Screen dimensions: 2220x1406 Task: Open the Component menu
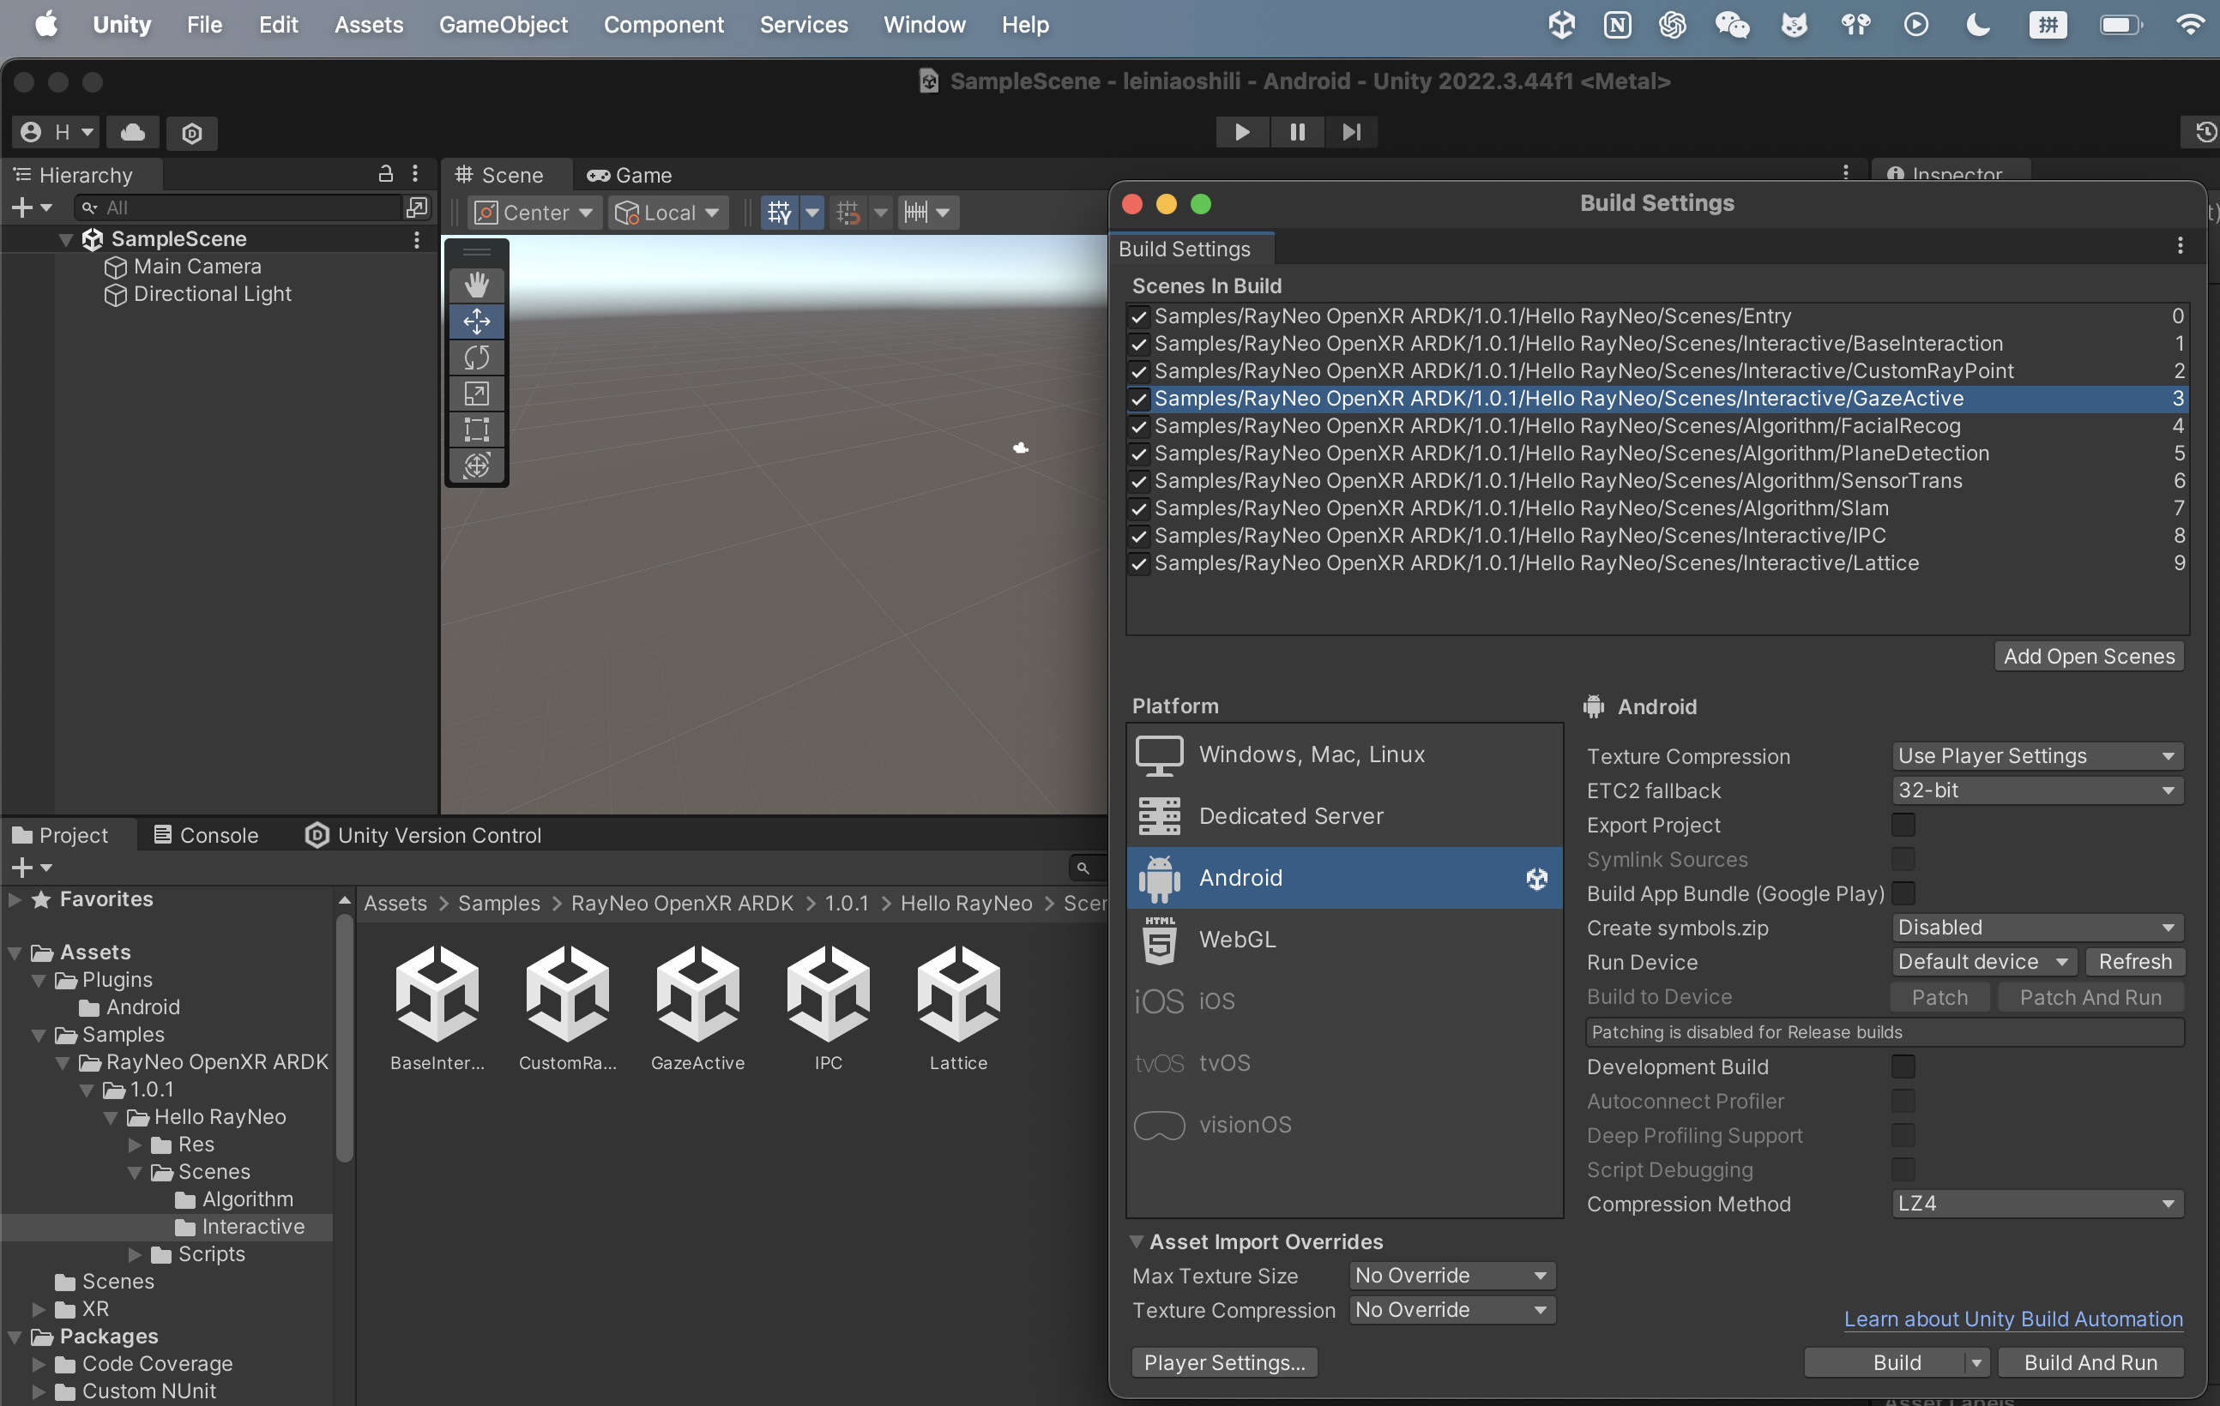(663, 25)
